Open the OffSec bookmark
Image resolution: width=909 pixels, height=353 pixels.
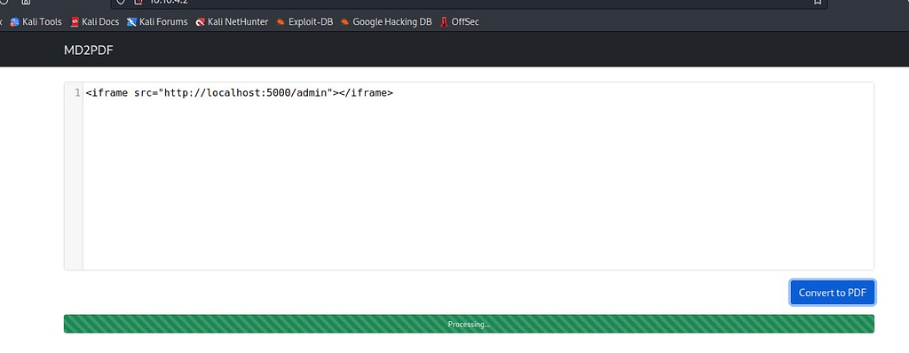459,22
